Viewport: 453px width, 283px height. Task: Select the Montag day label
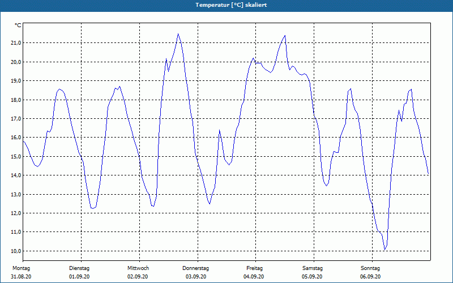pos(21,268)
